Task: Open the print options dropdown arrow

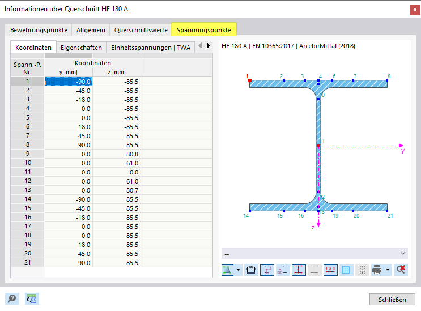Action: tap(388, 270)
